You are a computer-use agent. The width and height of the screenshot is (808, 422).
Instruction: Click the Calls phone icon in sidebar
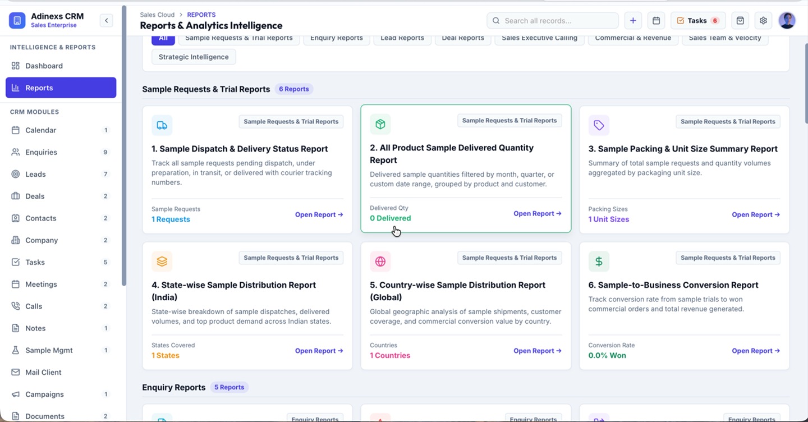pos(16,306)
